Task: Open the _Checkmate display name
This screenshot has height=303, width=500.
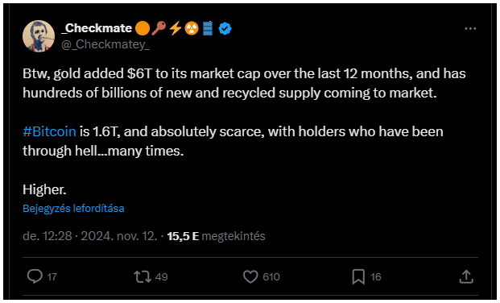Action: click(x=97, y=28)
